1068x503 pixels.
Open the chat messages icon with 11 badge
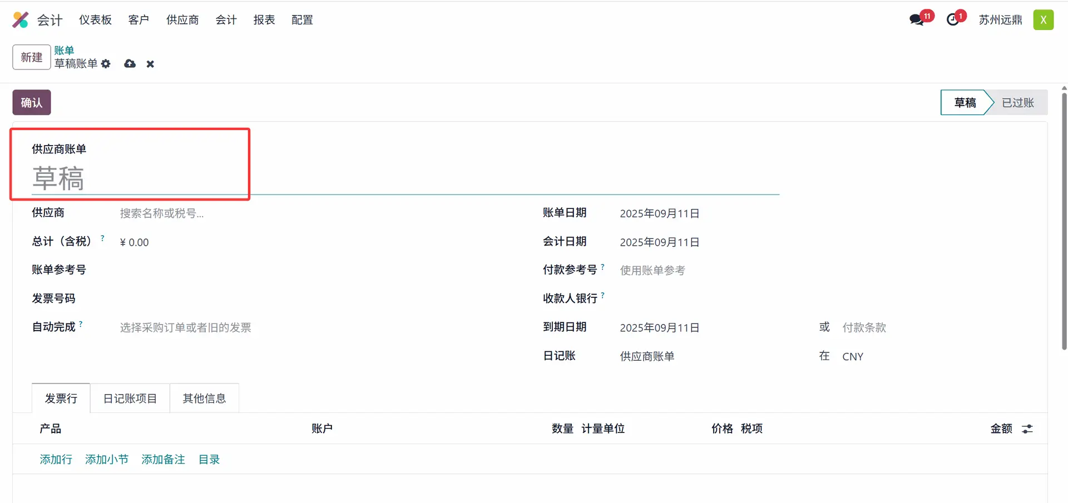(x=916, y=20)
